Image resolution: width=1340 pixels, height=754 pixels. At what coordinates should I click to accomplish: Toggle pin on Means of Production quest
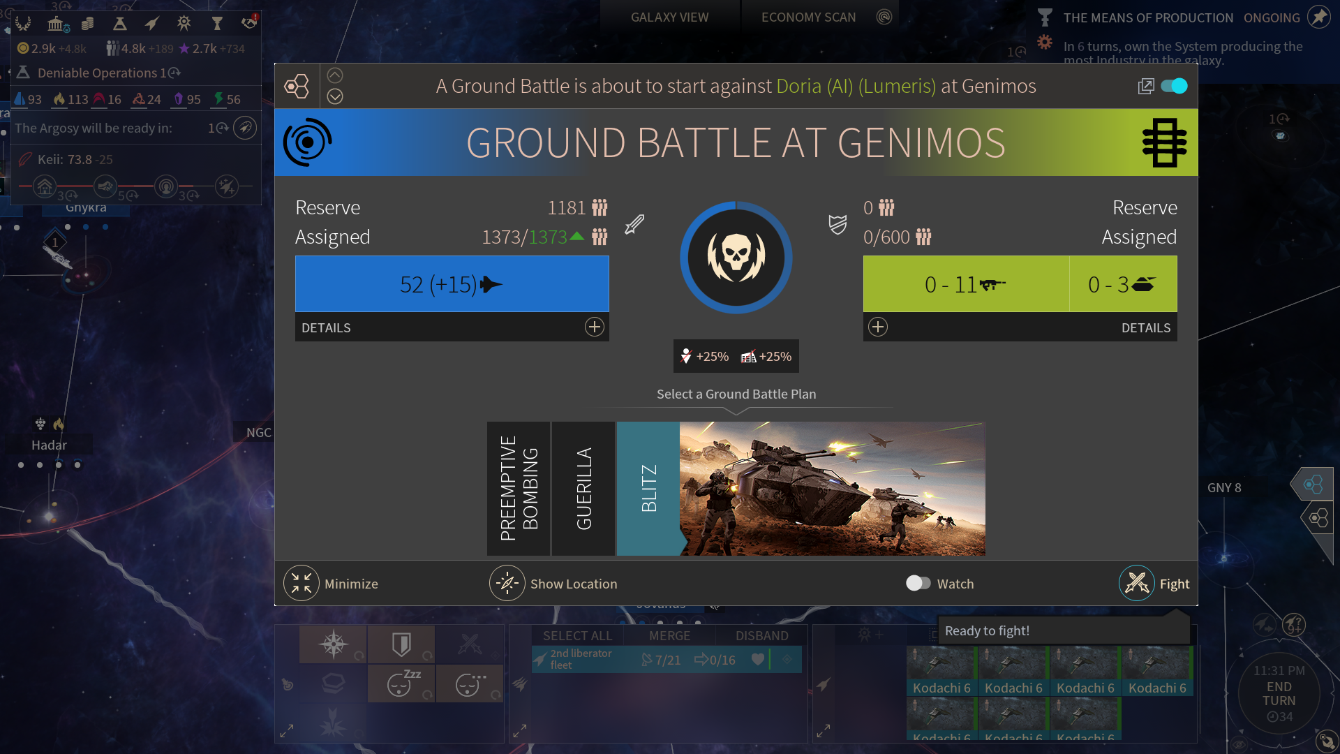pyautogui.click(x=1318, y=17)
